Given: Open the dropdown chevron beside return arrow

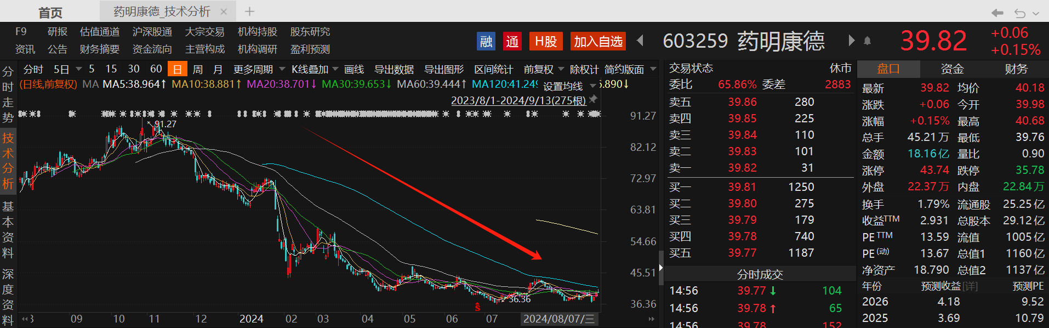Looking at the screenshot, I should [x=1036, y=13].
